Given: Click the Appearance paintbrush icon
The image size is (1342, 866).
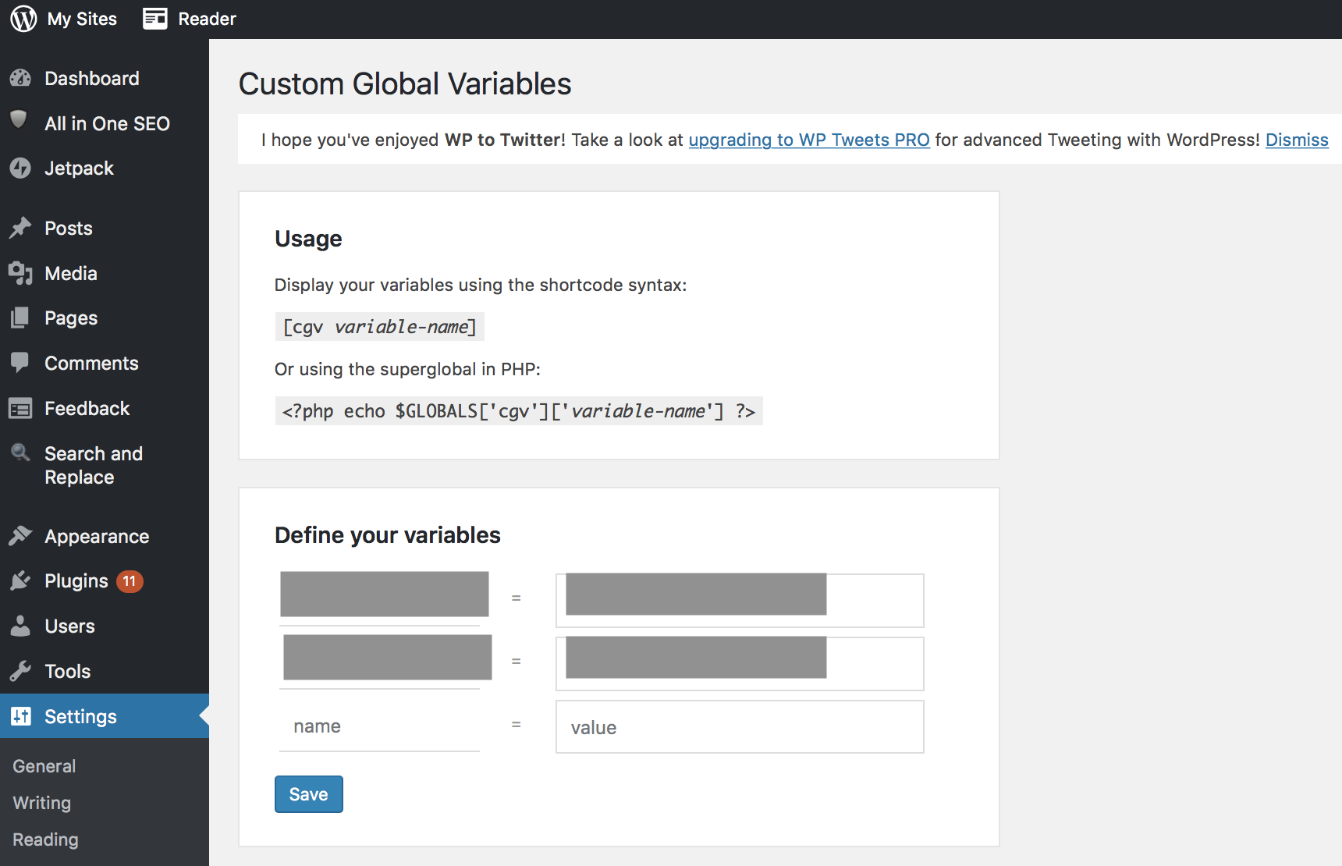Looking at the screenshot, I should coord(20,536).
